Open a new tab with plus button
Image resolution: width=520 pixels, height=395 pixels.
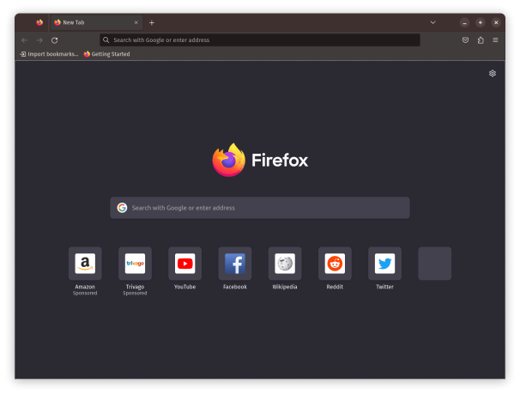click(152, 22)
